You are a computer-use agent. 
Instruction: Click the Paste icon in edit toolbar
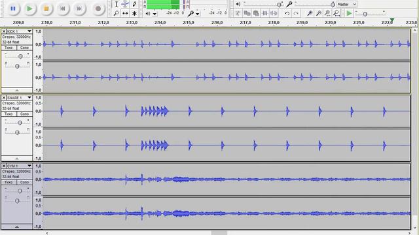click(x=256, y=13)
